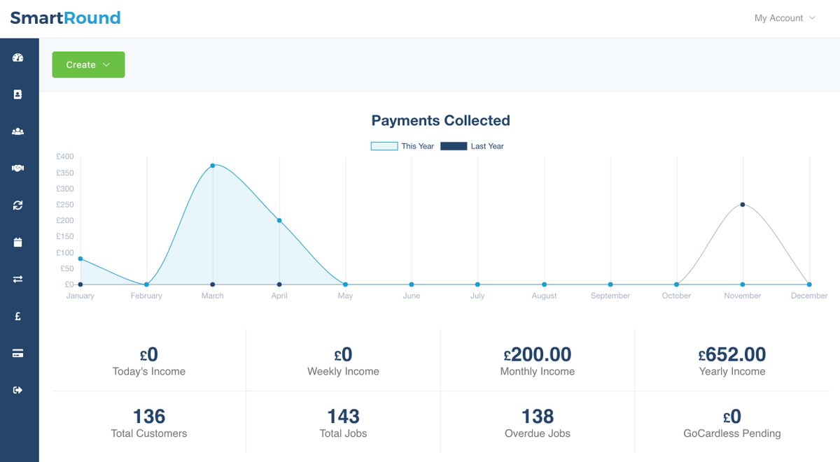Toggle the Last Year legend swatch
Viewport: 840px width, 462px height.
tap(453, 146)
